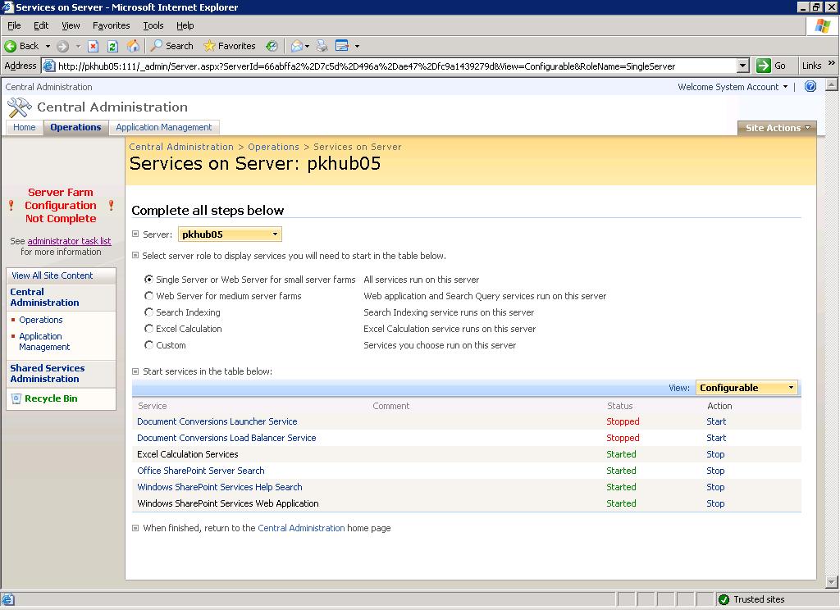
Task: Click the address URL field
Action: [395, 66]
